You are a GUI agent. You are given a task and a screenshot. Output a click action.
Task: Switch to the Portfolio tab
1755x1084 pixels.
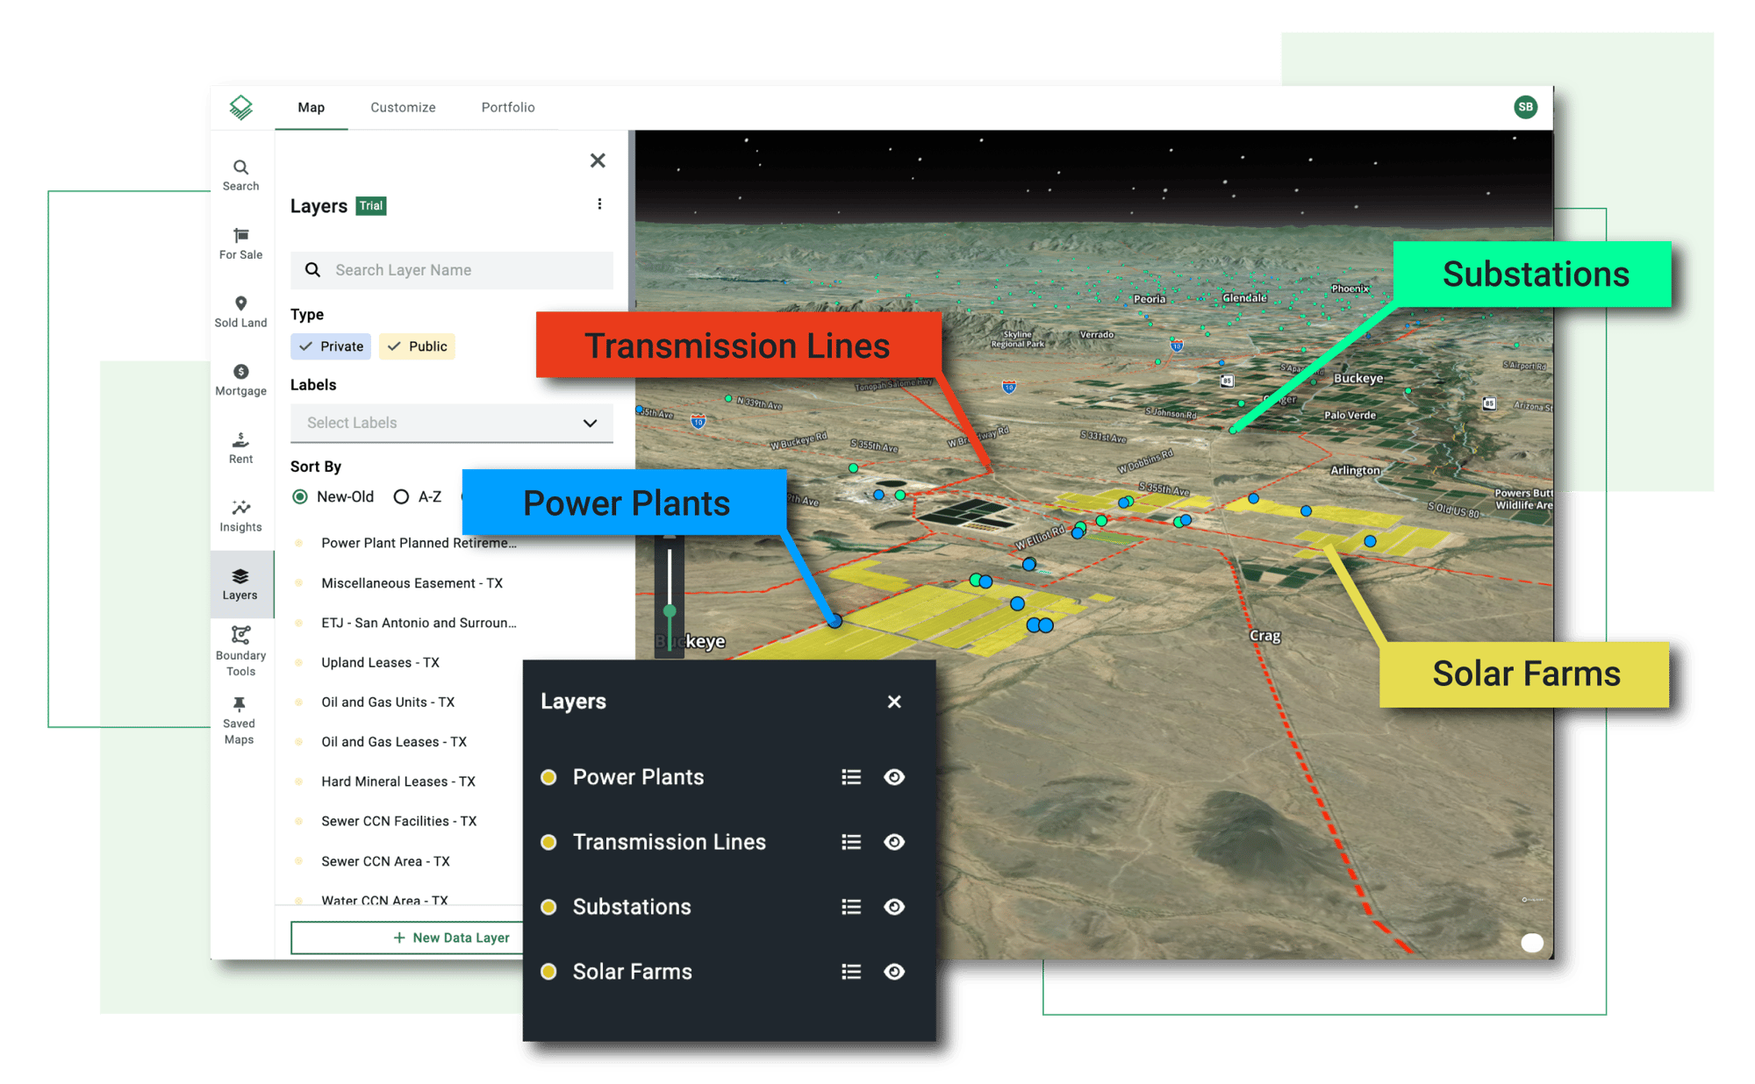coord(508,107)
